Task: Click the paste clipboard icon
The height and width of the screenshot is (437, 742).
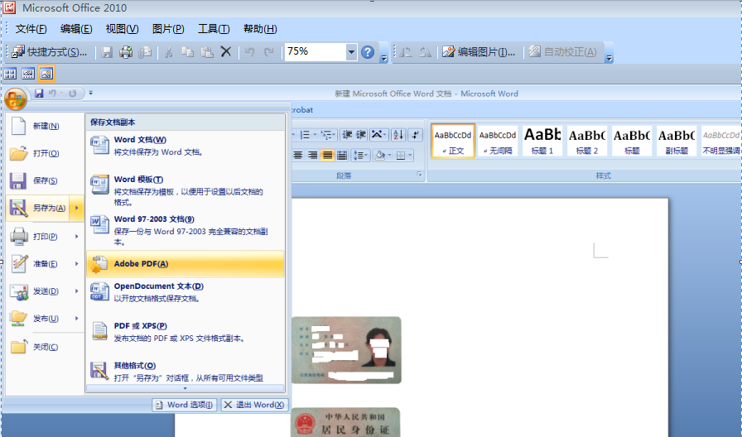Action: coord(207,52)
